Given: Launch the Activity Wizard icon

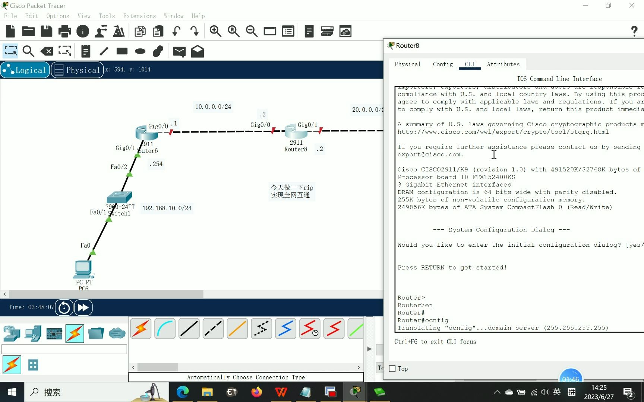Looking at the screenshot, I should coord(101,31).
